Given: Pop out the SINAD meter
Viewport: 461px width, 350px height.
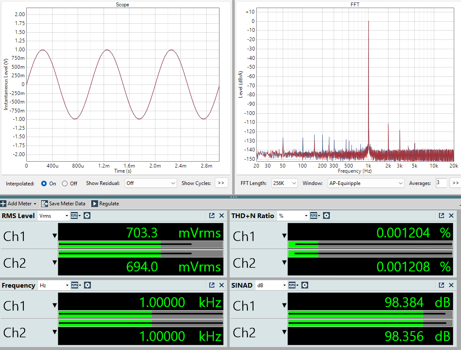Looking at the screenshot, I should tap(441, 285).
